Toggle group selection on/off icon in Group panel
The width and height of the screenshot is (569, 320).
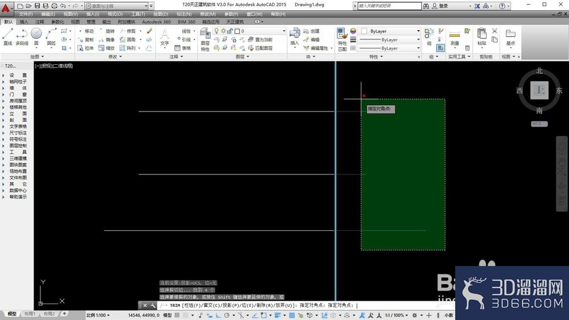pyautogui.click(x=440, y=48)
